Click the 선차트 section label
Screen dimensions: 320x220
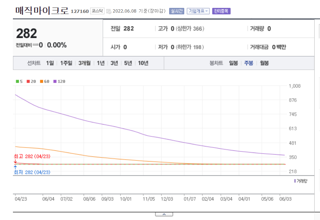point(34,63)
